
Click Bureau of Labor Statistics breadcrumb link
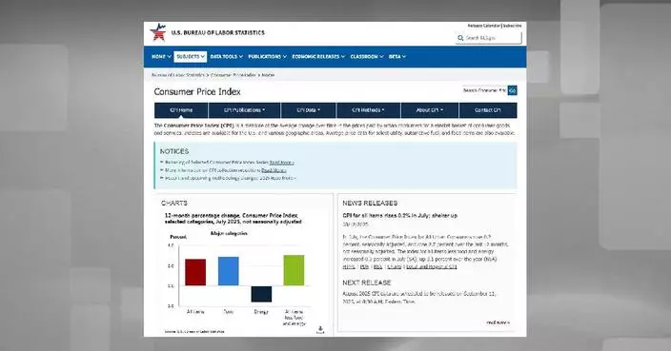point(177,75)
